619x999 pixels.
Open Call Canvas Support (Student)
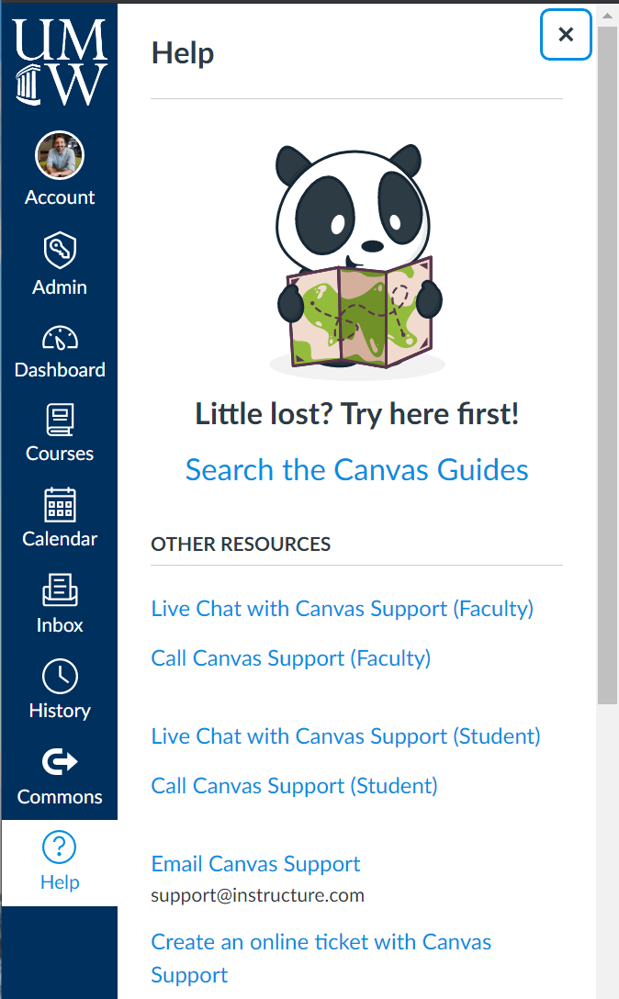click(x=294, y=785)
